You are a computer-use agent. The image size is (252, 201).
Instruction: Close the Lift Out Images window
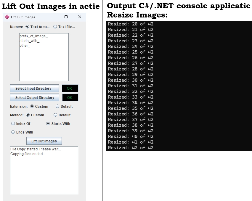[80, 17]
